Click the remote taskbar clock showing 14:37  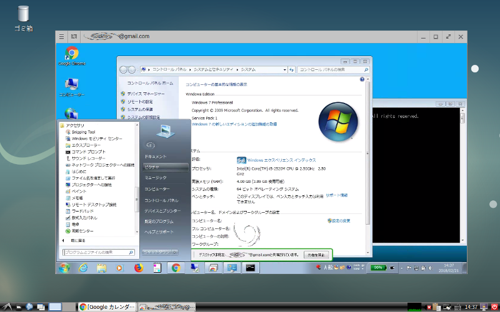tap(448, 268)
